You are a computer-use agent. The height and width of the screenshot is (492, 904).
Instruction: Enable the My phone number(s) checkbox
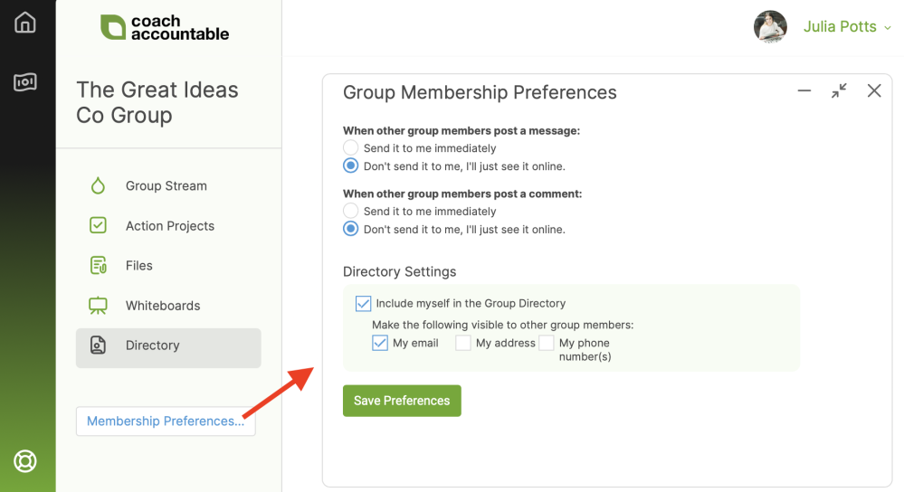coord(546,343)
